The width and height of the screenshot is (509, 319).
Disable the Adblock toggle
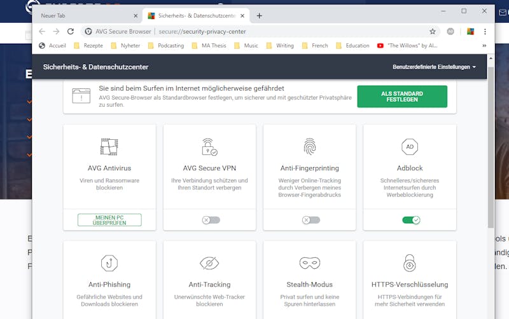411,220
